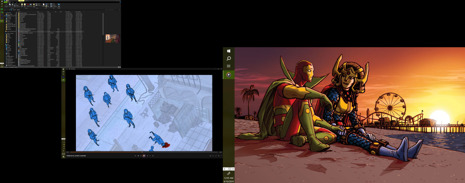Toggle Repeat in Media Player controls
This screenshot has width=465, height=183.
(153, 156)
